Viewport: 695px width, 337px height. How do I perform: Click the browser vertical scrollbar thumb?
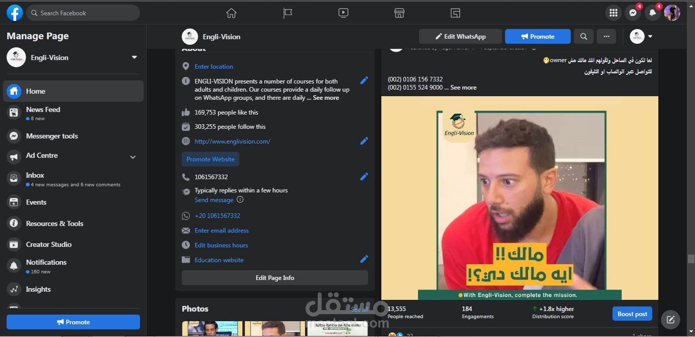pos(691,259)
